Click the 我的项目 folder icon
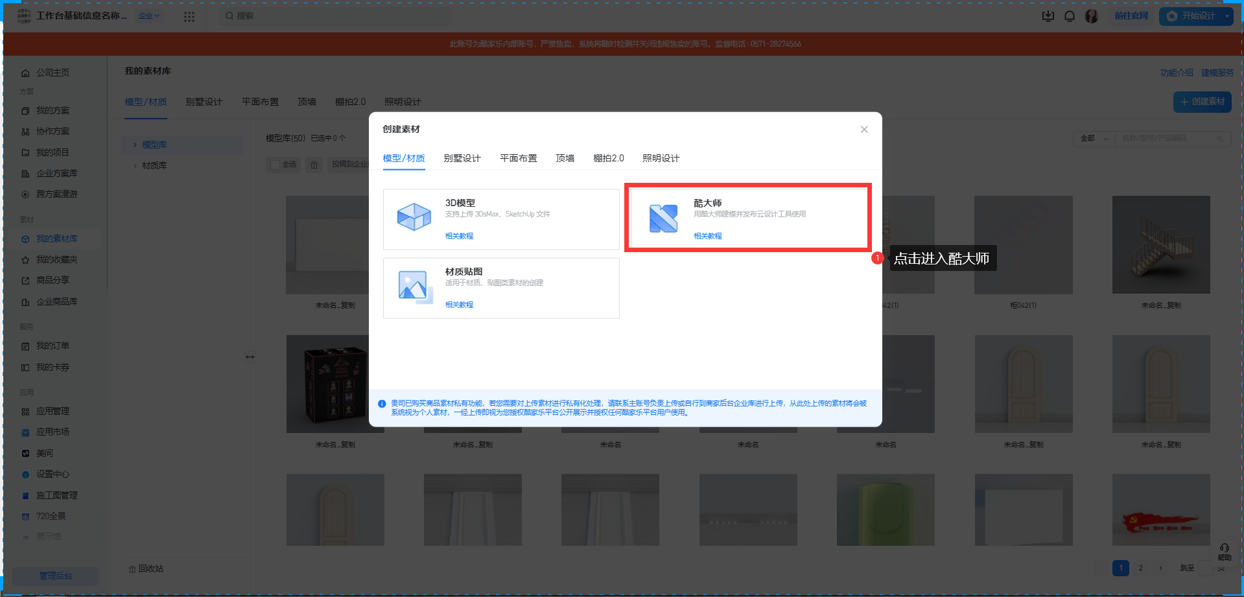Image resolution: width=1244 pixels, height=597 pixels. point(25,153)
